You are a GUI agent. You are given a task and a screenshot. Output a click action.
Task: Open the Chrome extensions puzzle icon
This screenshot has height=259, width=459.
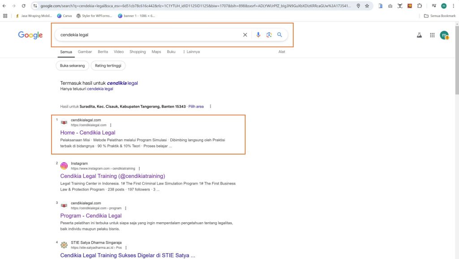click(x=420, y=6)
